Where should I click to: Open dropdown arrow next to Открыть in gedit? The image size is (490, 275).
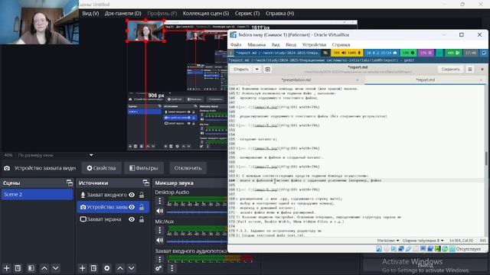click(257, 70)
